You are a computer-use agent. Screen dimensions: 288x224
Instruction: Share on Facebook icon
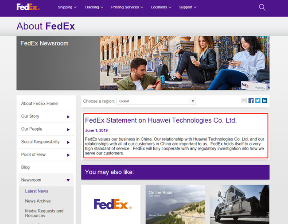point(251,100)
